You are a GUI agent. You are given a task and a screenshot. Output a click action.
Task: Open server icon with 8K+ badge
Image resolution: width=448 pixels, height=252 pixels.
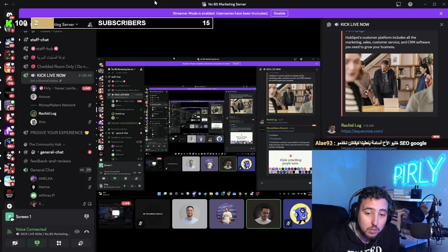pos(9,143)
